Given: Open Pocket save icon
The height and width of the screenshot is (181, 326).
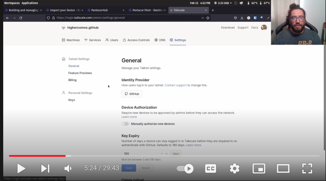Looking at the screenshot, I should pyautogui.click(x=235, y=18).
